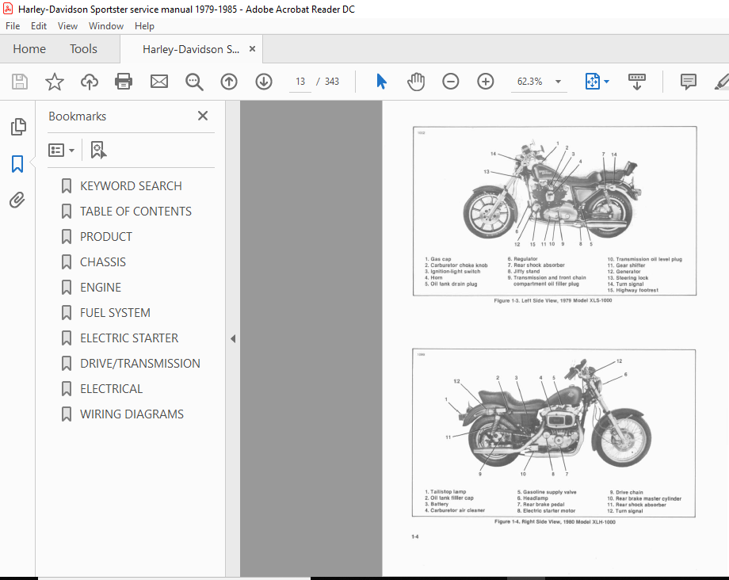Screen dimensions: 729x580
Task: Open the TABLE OF CONTENTS bookmark
Action: point(135,212)
